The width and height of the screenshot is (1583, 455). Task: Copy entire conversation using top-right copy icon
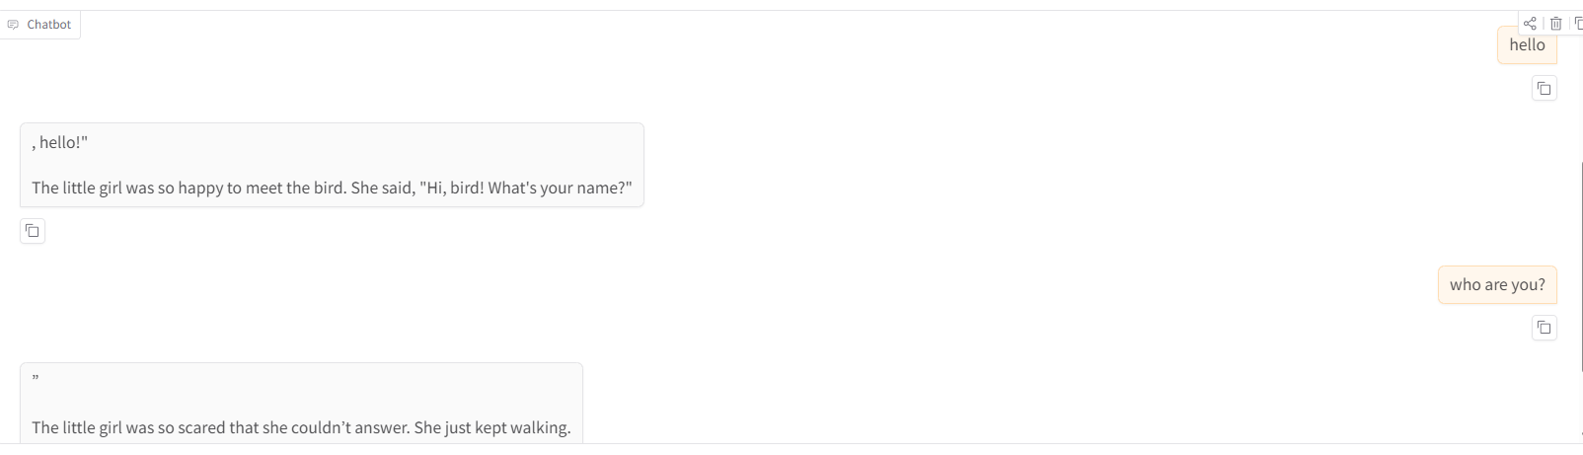click(1578, 24)
